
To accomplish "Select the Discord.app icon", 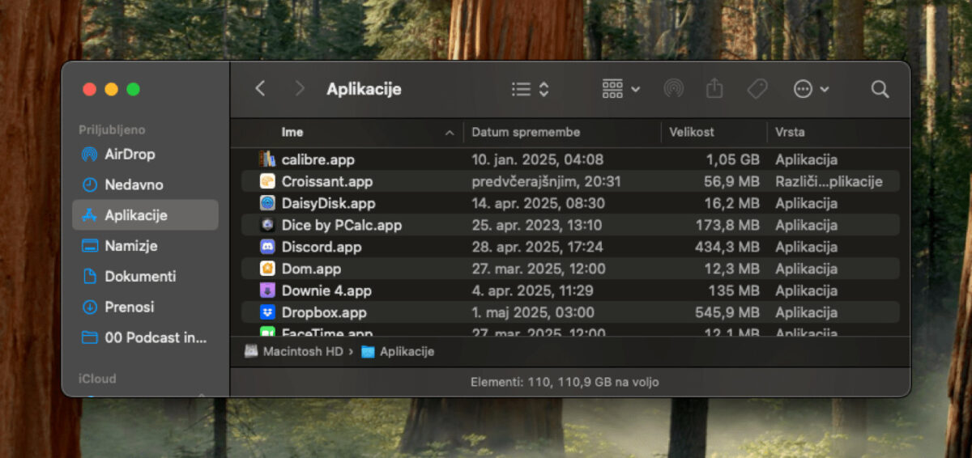I will coord(267,247).
